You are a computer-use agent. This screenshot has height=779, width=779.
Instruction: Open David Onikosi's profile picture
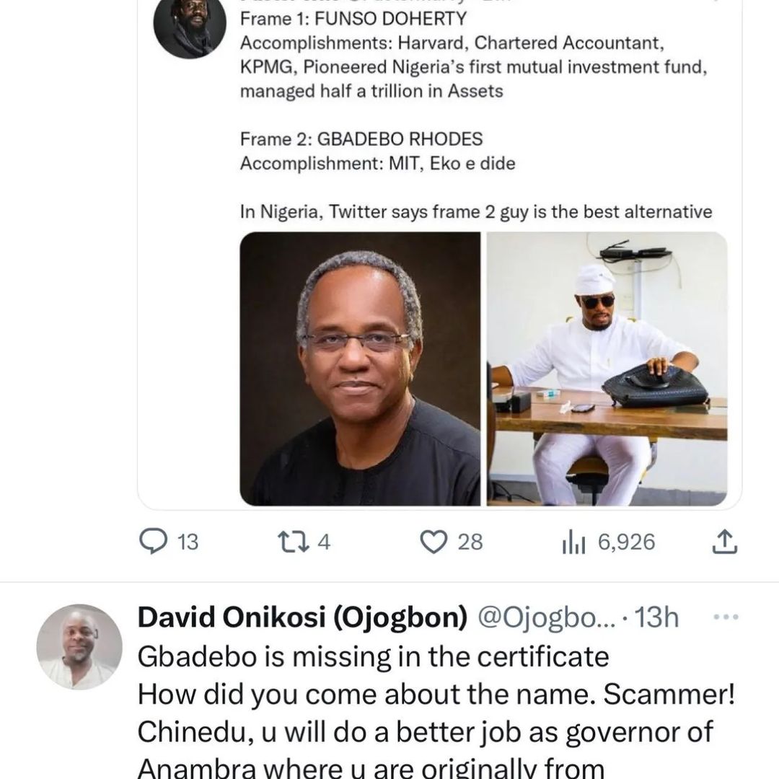pos(79,646)
